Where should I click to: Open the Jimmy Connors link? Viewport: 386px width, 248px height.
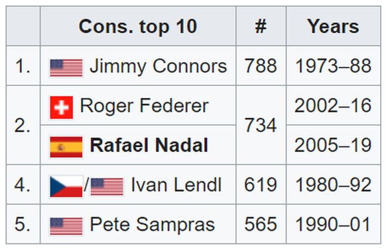pyautogui.click(x=159, y=66)
